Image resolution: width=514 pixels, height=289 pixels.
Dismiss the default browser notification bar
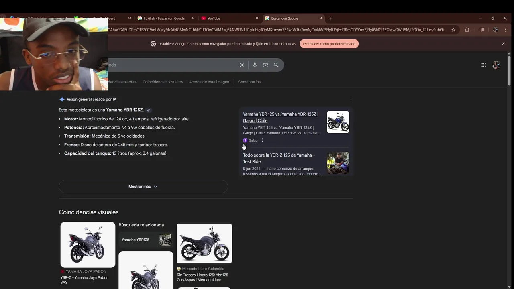click(x=503, y=44)
